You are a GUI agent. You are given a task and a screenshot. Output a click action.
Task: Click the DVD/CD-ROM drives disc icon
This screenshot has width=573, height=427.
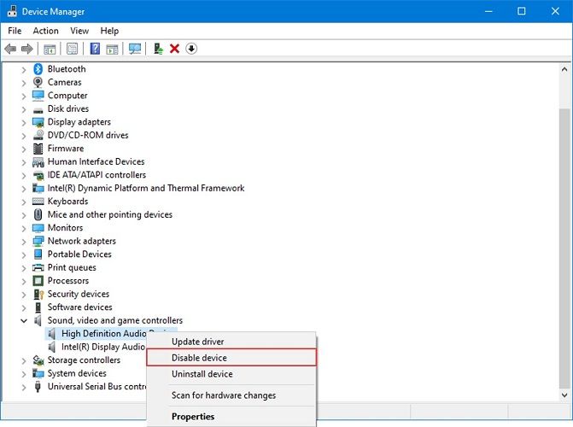click(38, 135)
